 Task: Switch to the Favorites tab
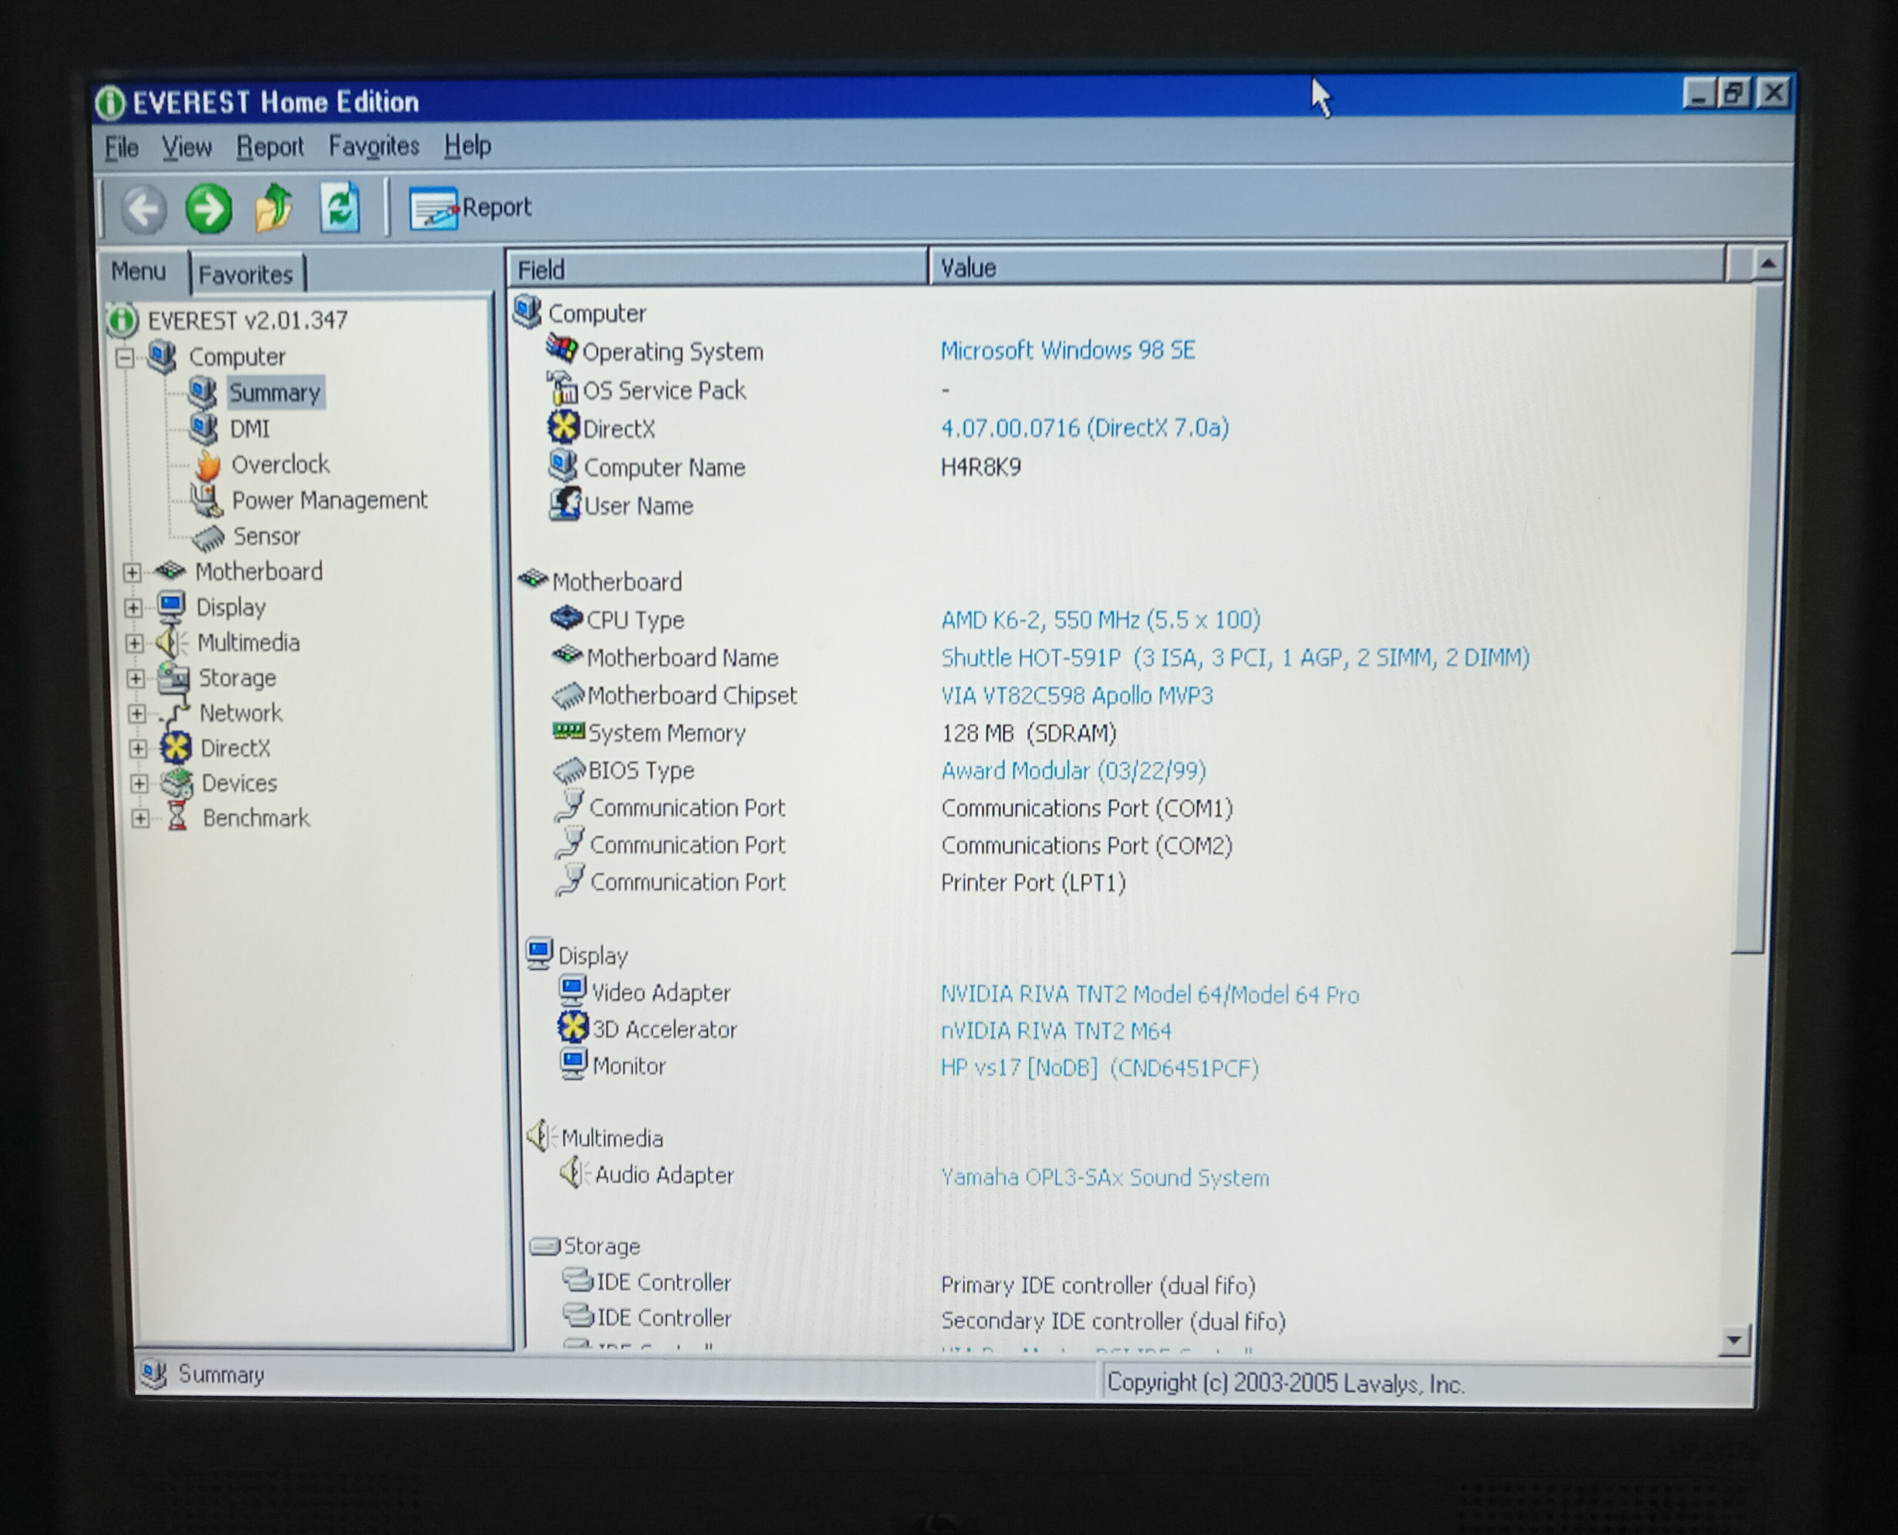pyautogui.click(x=245, y=274)
